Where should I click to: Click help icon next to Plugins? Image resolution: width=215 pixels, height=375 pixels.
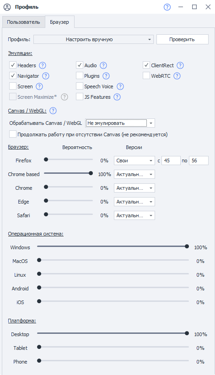coord(106,76)
